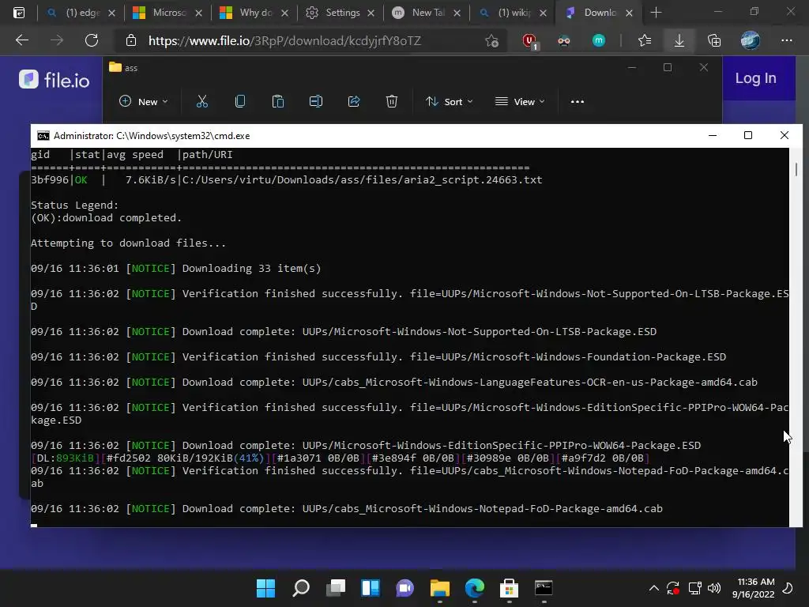Open the Command Prompt taskbar icon

coord(544,588)
